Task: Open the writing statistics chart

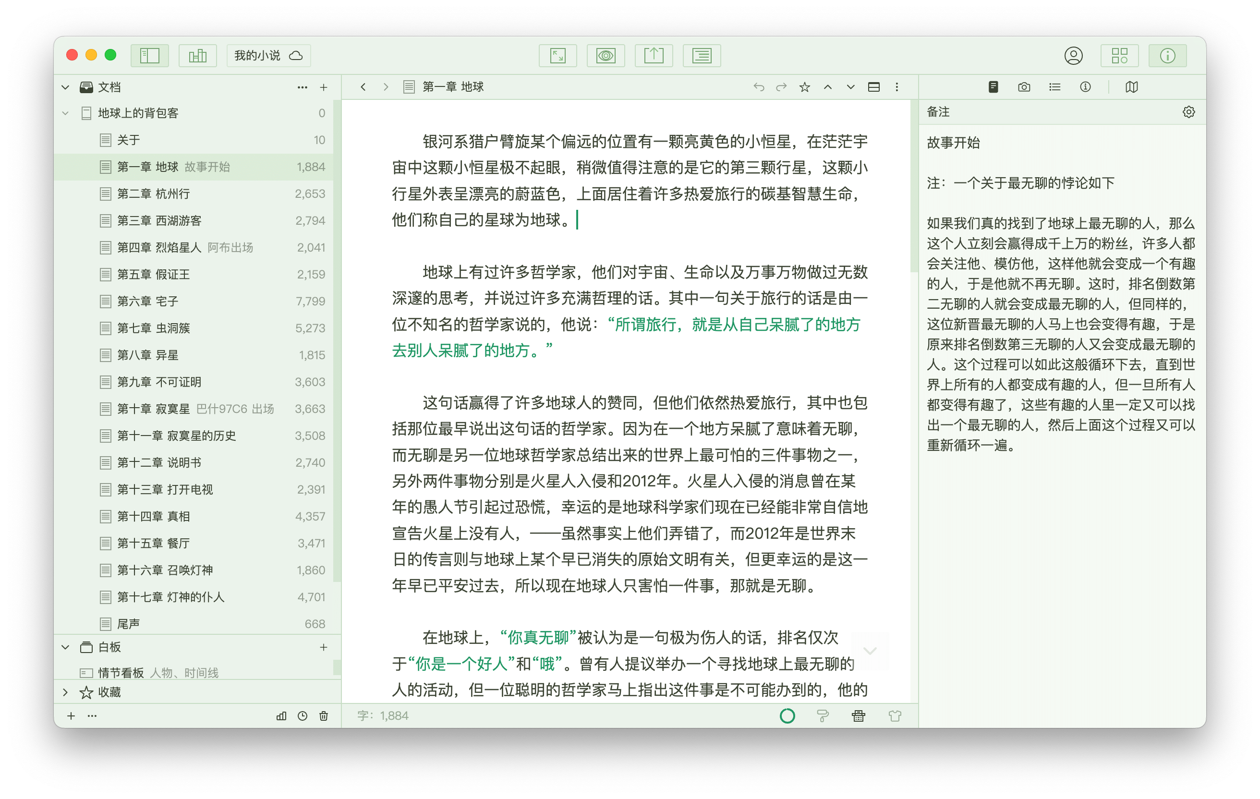Action: [x=198, y=56]
